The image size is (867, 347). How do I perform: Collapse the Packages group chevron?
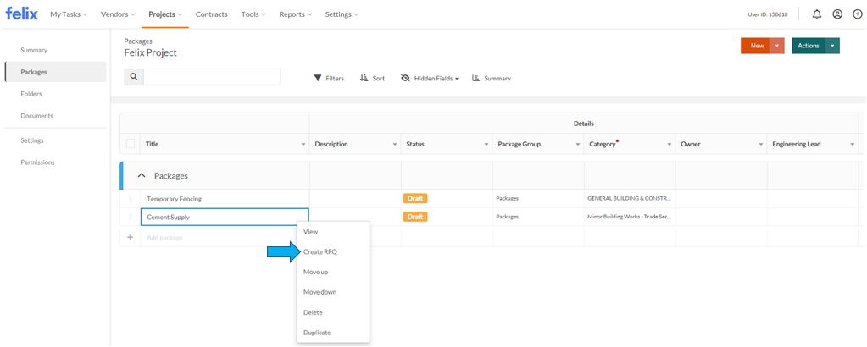click(142, 176)
